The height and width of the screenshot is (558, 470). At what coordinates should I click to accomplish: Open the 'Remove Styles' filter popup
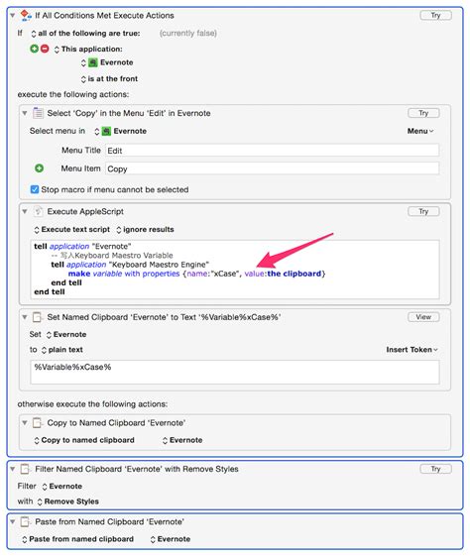pyautogui.click(x=67, y=502)
